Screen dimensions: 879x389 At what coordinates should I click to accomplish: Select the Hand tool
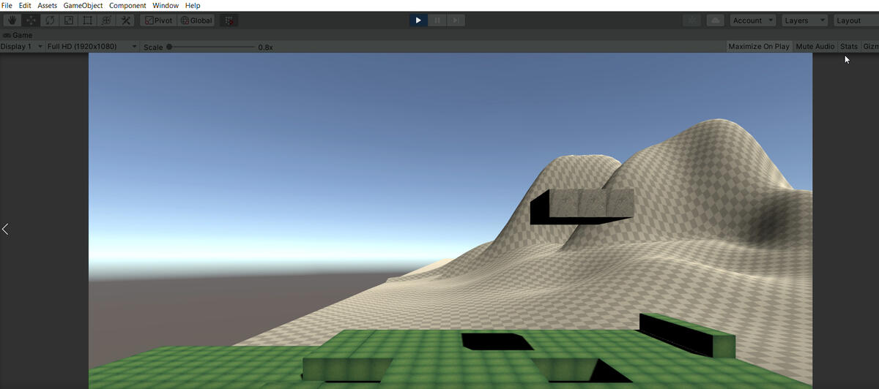point(11,20)
